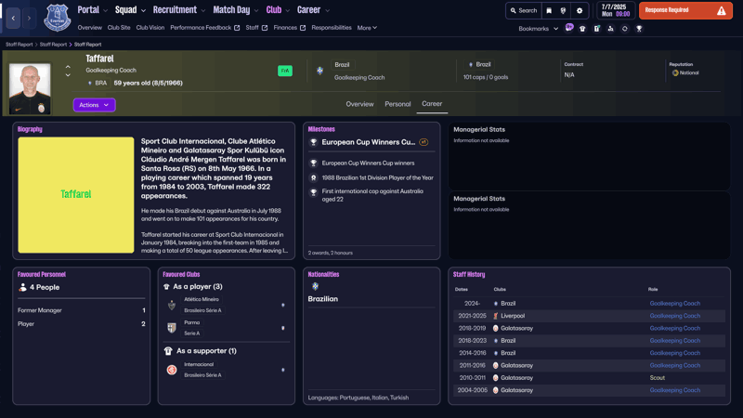This screenshot has width=743, height=418.
Task: Open the Actions dropdown button
Action: (95, 105)
